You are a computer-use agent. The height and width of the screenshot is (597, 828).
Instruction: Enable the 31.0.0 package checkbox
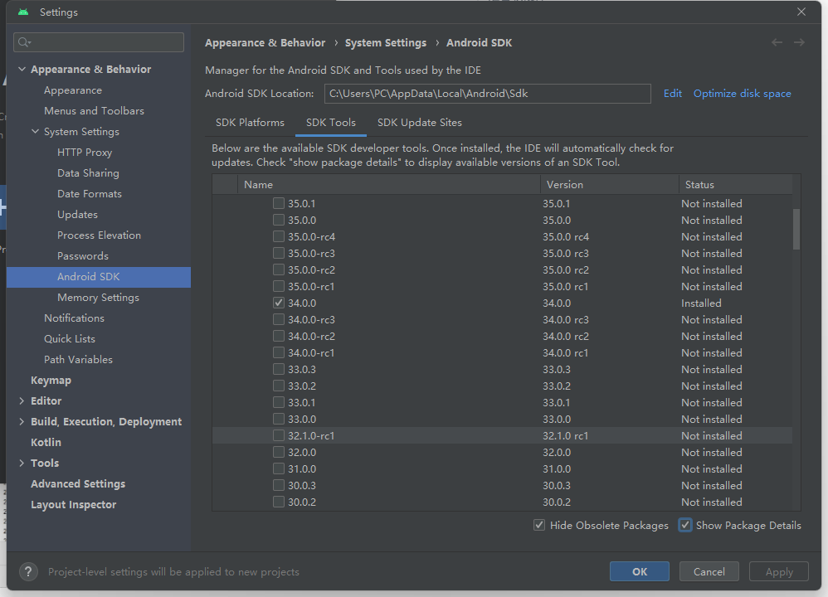(278, 468)
